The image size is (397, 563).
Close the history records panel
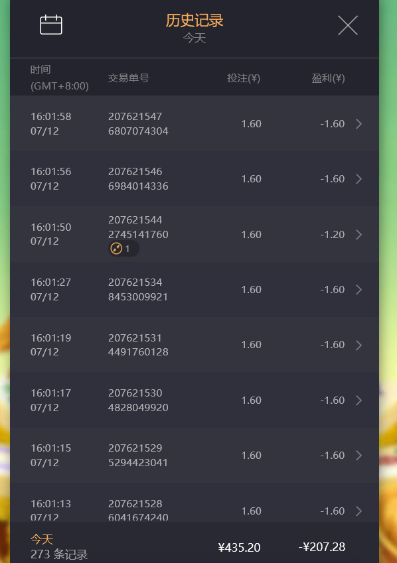[348, 25]
